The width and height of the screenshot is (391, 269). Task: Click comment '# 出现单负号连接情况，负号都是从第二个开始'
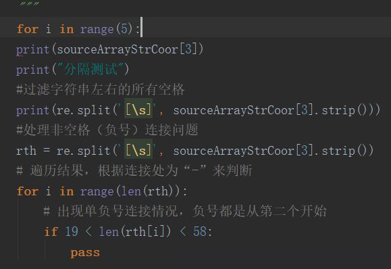coord(185,211)
